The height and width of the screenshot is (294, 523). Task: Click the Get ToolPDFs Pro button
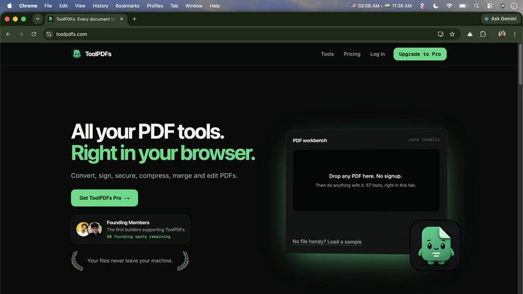(x=105, y=198)
